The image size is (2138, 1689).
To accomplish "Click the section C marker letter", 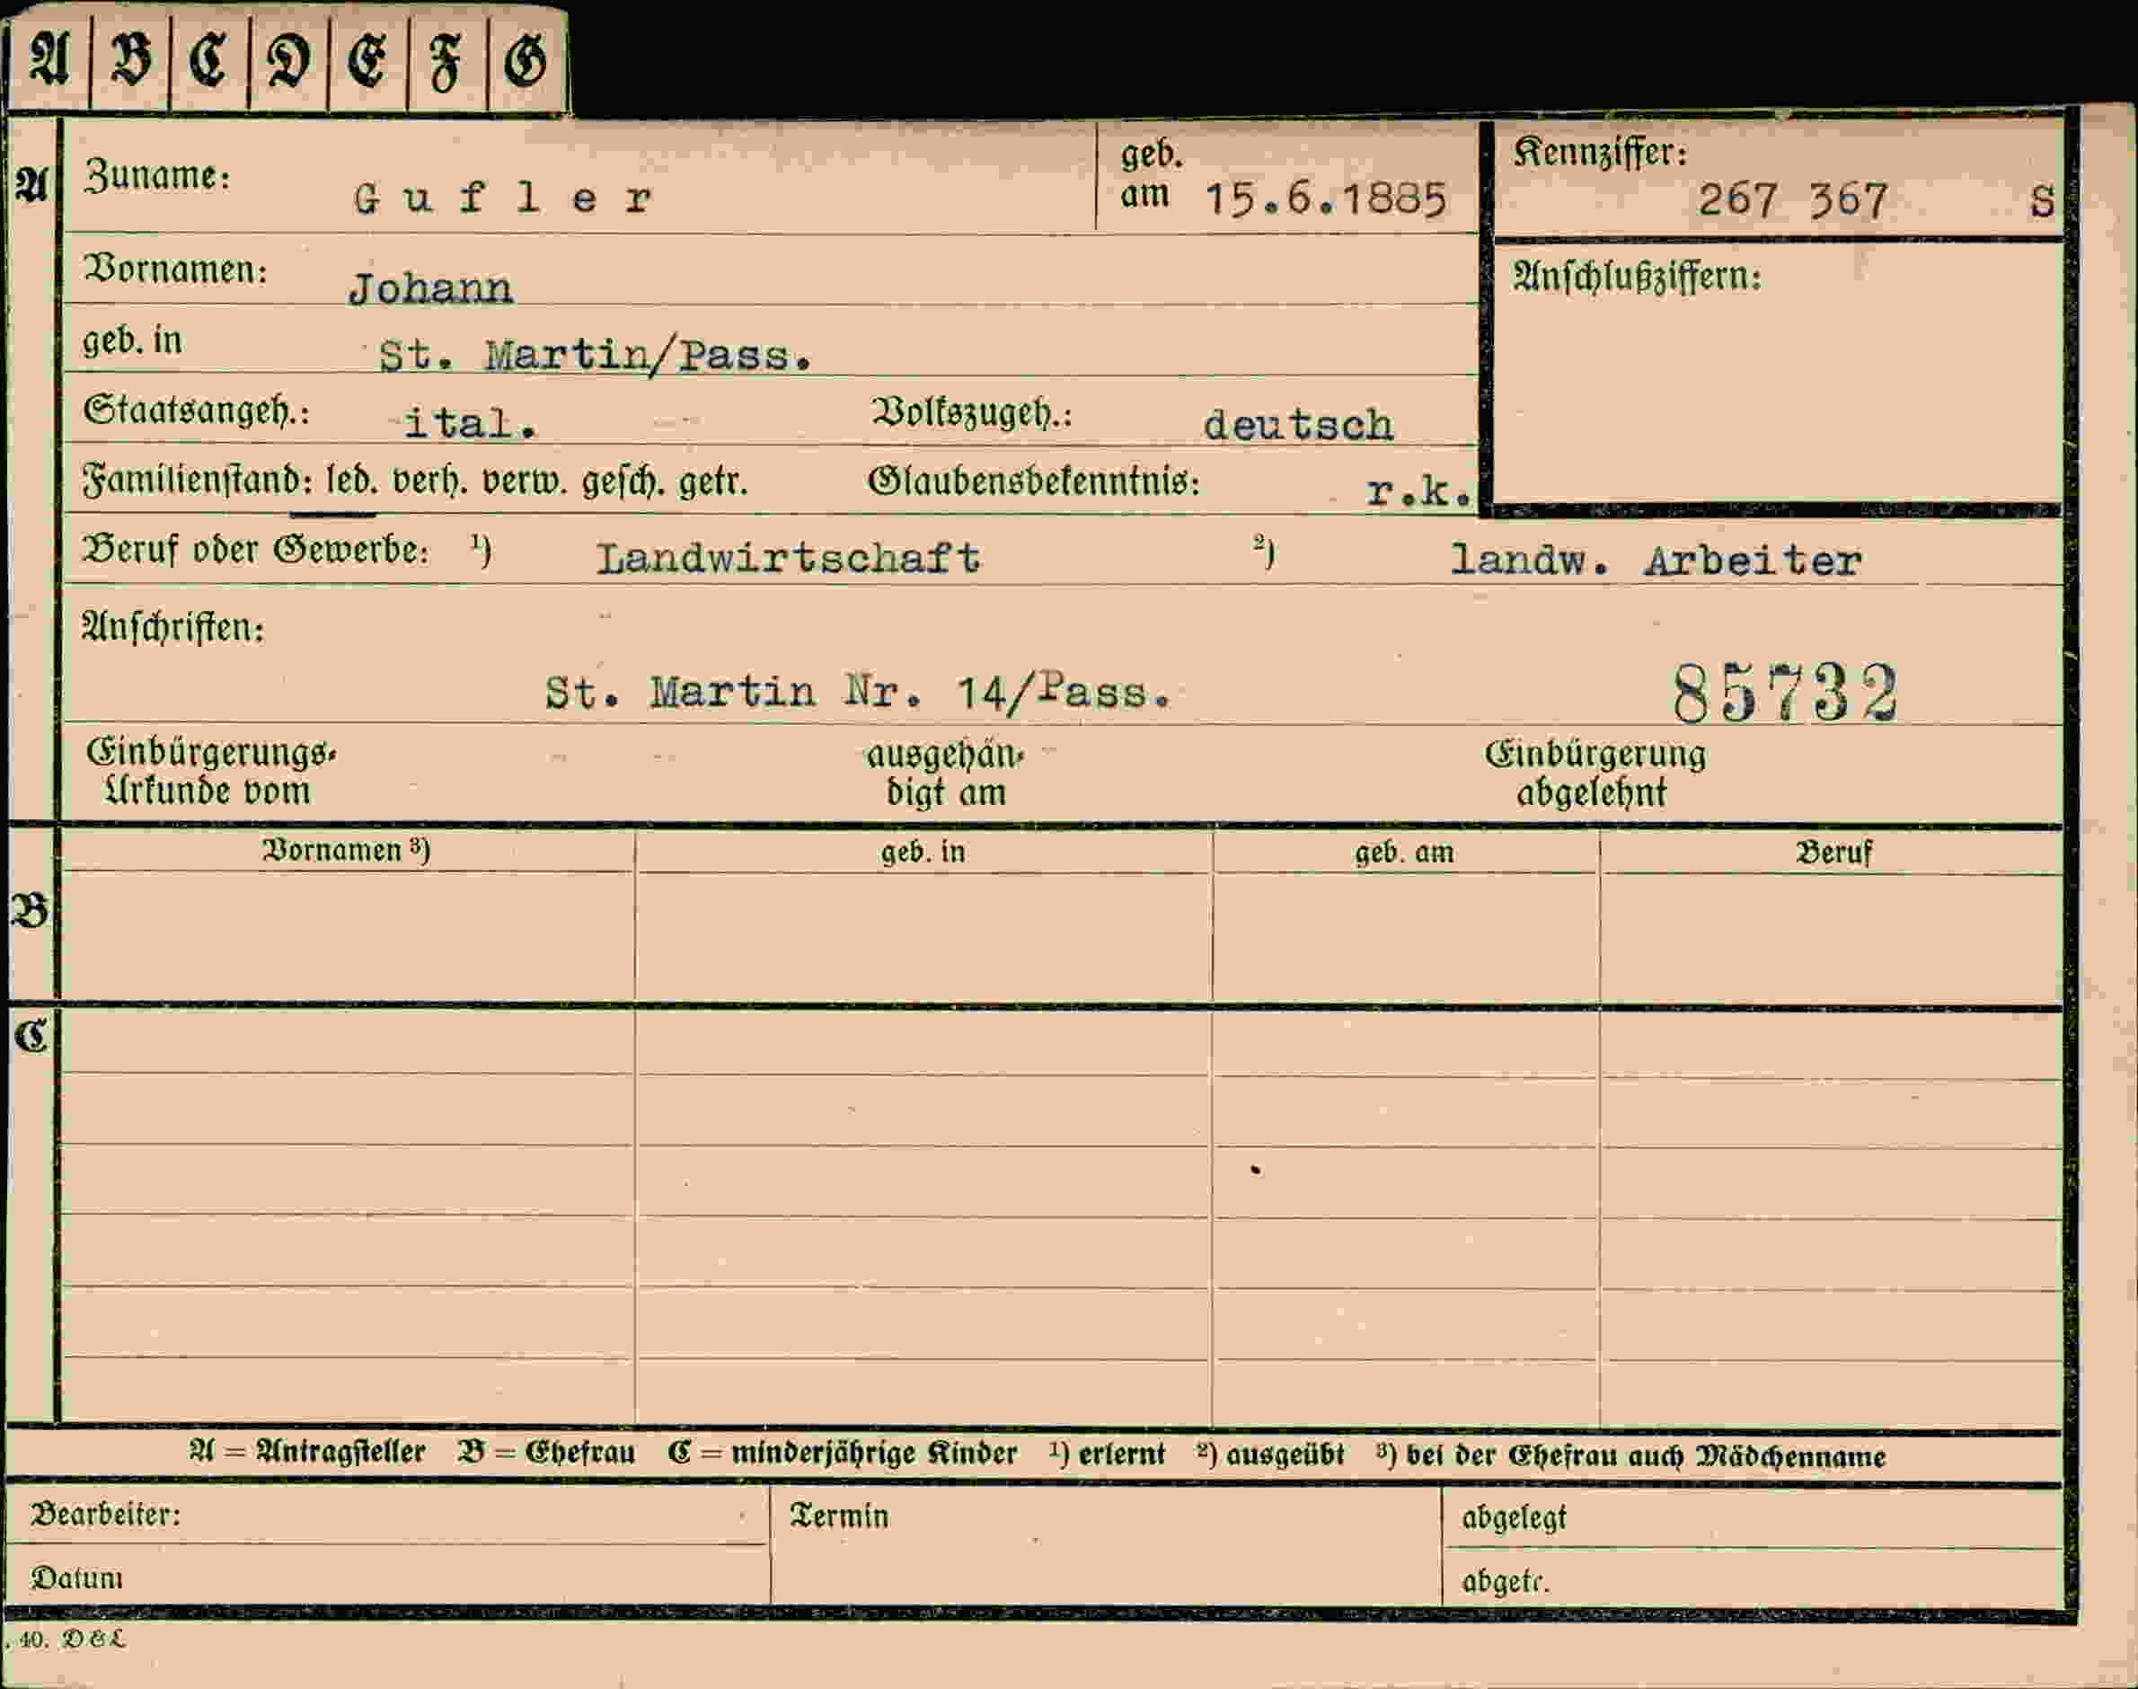I will coord(31,1037).
